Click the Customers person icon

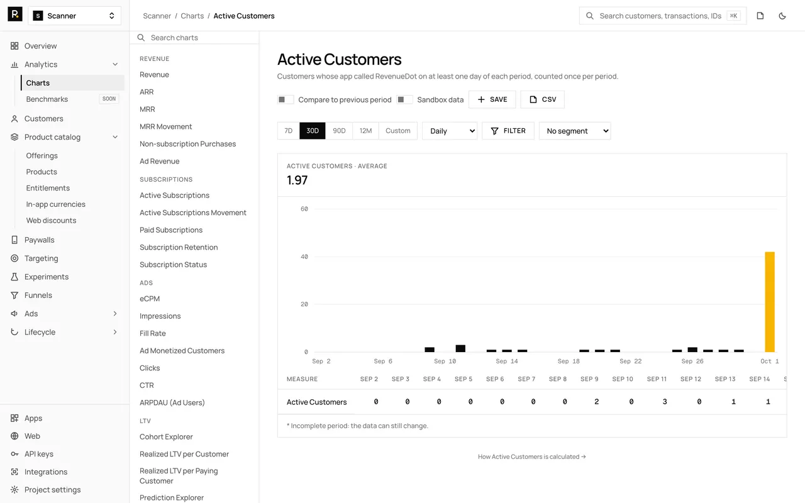click(x=14, y=118)
